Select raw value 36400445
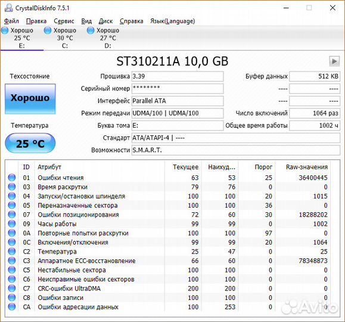The image size is (345, 322). tap(313, 178)
